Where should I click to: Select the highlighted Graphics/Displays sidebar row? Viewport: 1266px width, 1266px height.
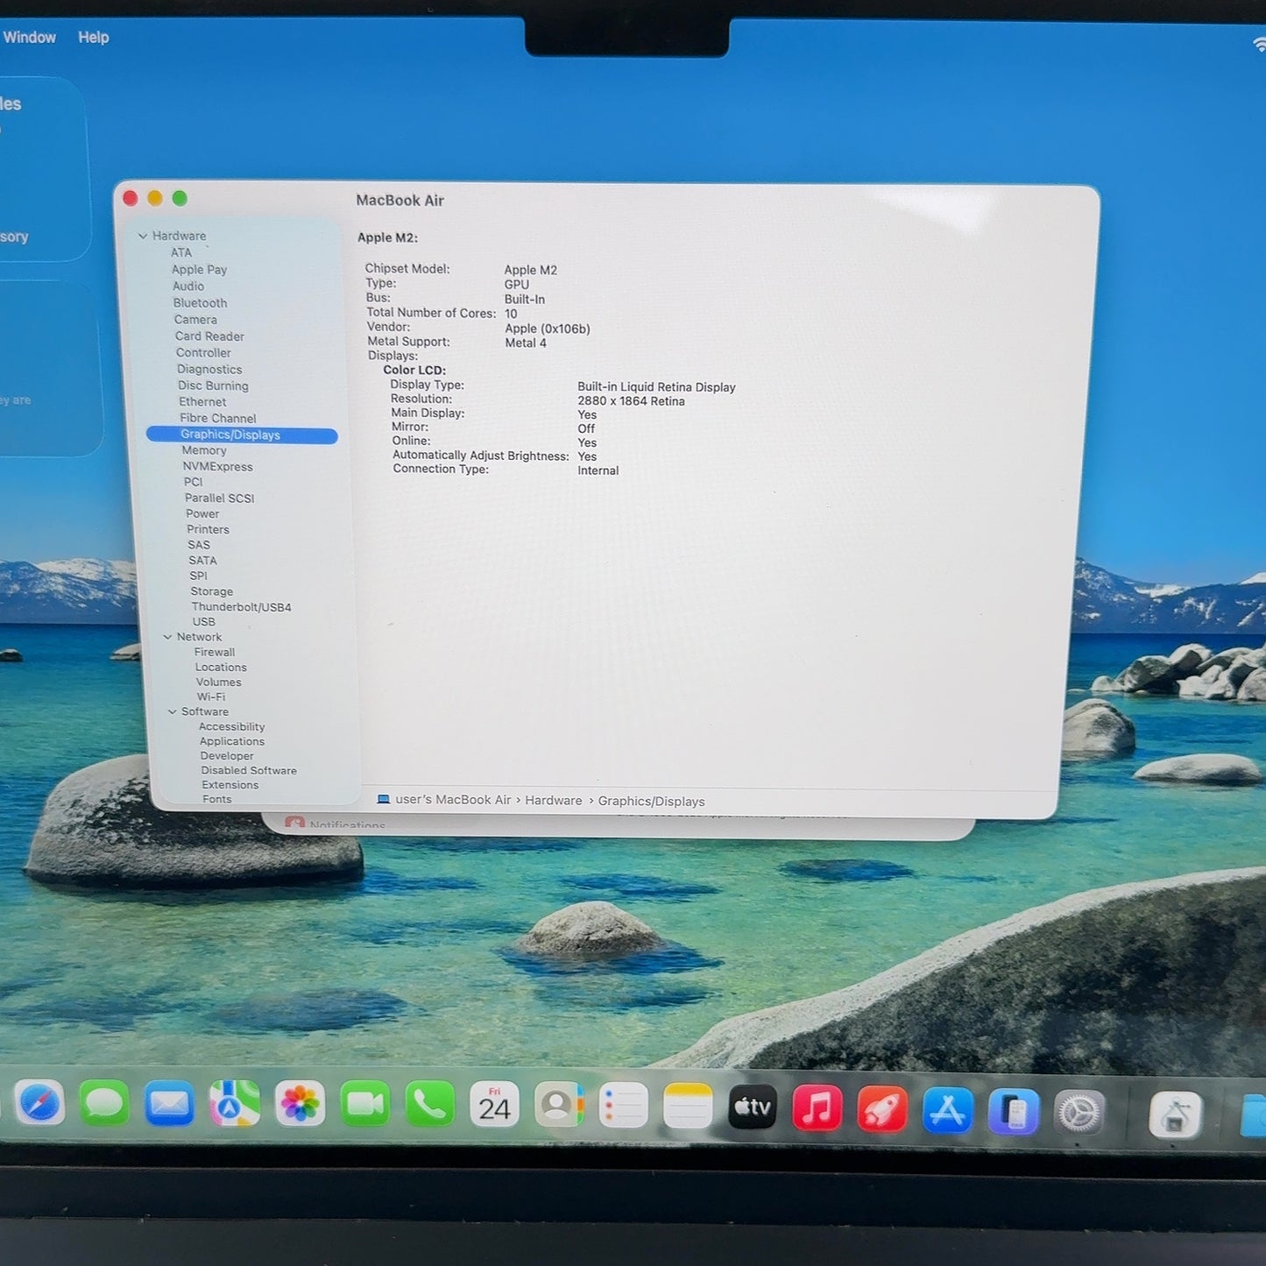point(242,435)
